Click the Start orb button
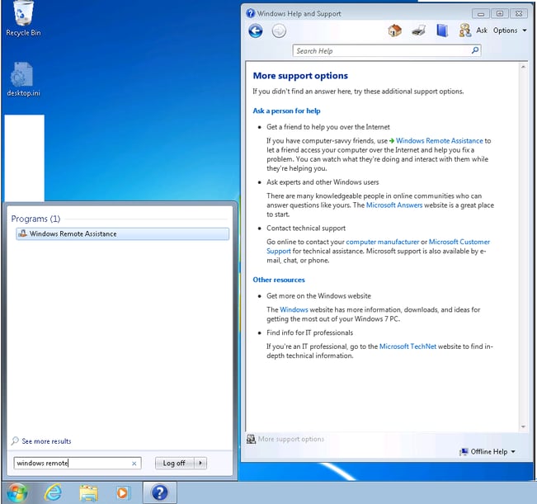Screen dimensions: 537x504 pyautogui.click(x=16, y=493)
